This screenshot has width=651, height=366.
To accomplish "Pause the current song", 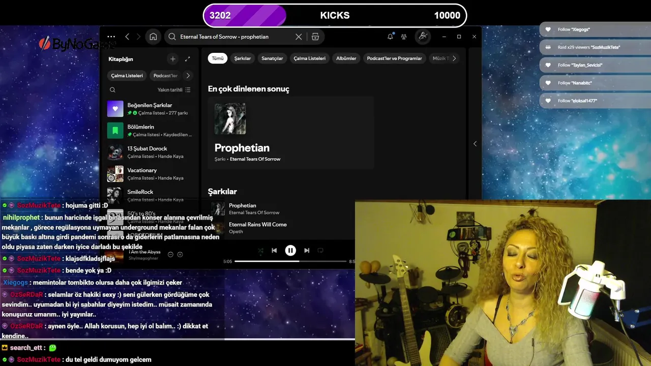I will coord(290,250).
